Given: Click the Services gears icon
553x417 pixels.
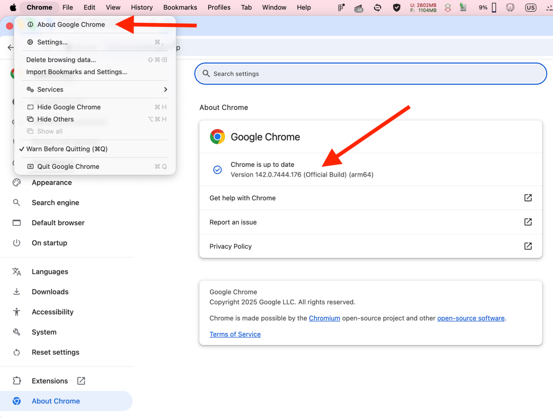Looking at the screenshot, I should (30, 89).
